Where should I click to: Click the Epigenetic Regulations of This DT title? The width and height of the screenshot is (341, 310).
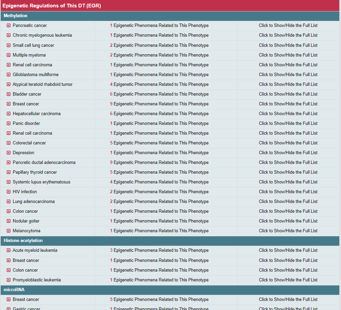52,6
